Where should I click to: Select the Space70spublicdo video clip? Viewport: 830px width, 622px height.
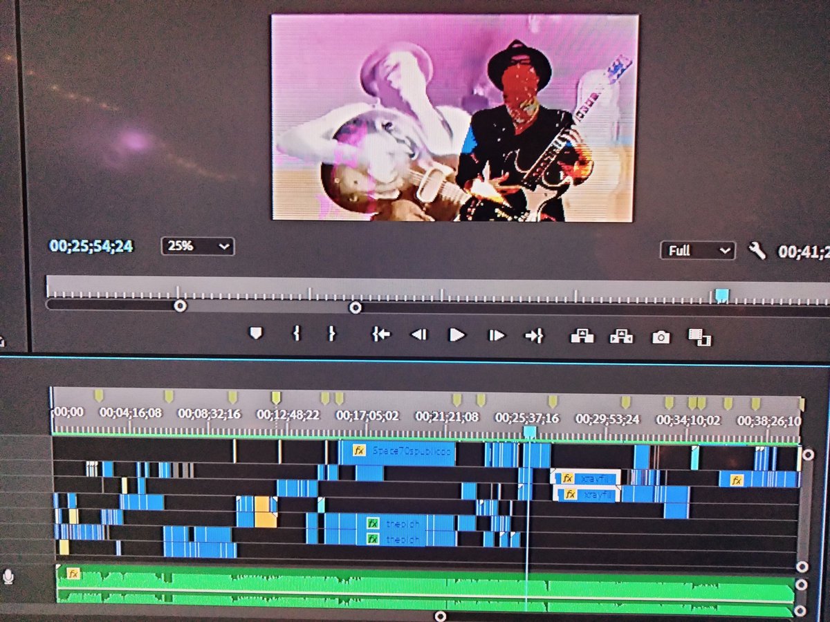tap(398, 452)
